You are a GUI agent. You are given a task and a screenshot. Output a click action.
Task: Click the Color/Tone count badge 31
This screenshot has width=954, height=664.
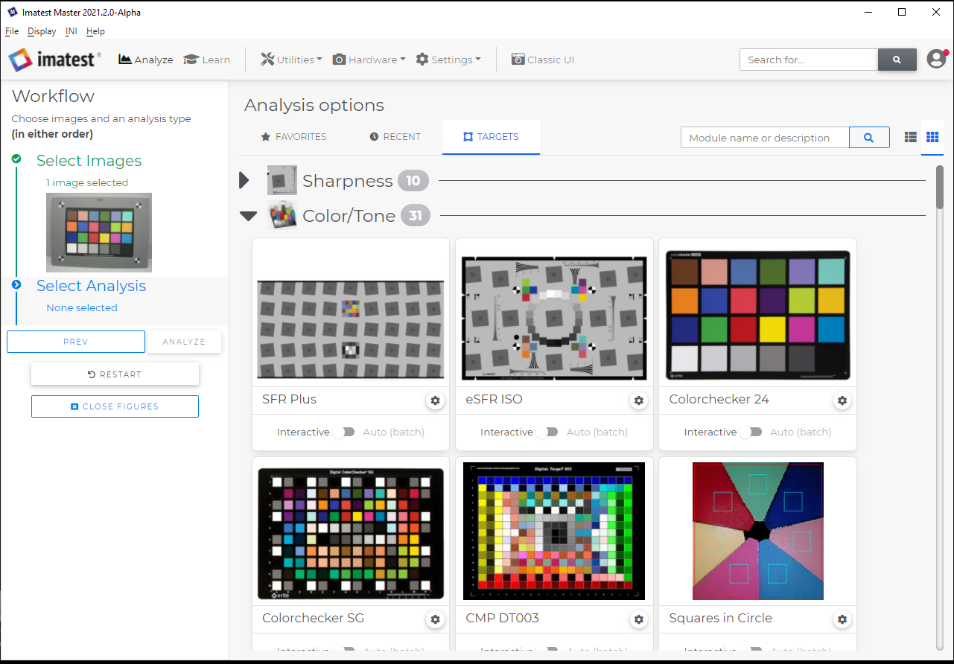point(416,216)
